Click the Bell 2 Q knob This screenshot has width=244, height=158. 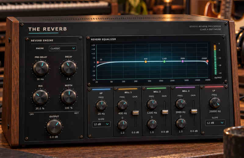(152, 124)
